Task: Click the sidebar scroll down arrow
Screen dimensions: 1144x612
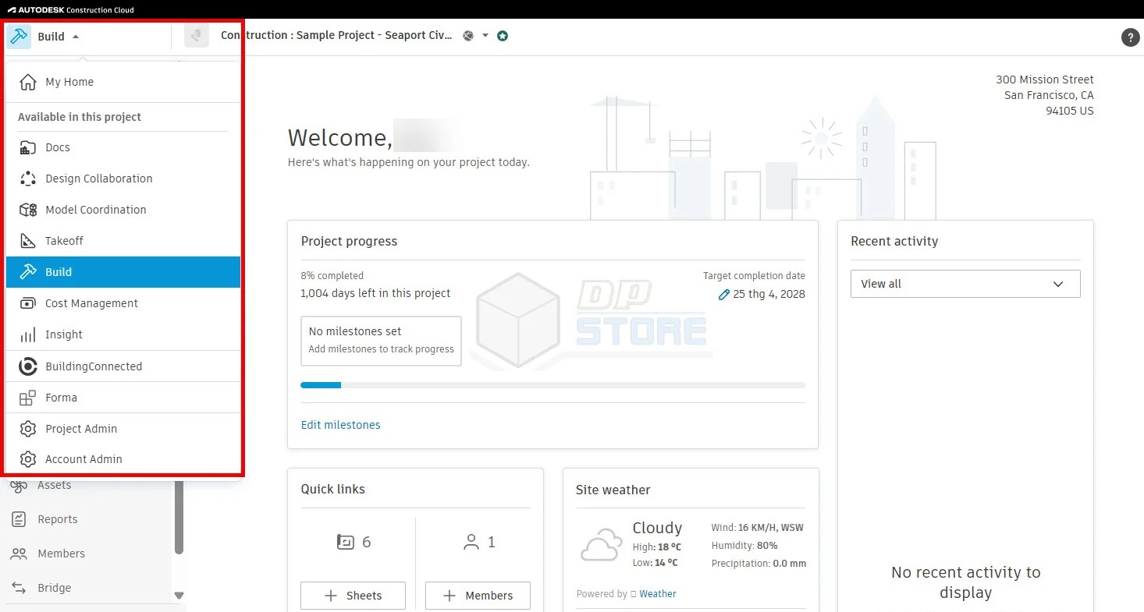Action: pos(179,596)
